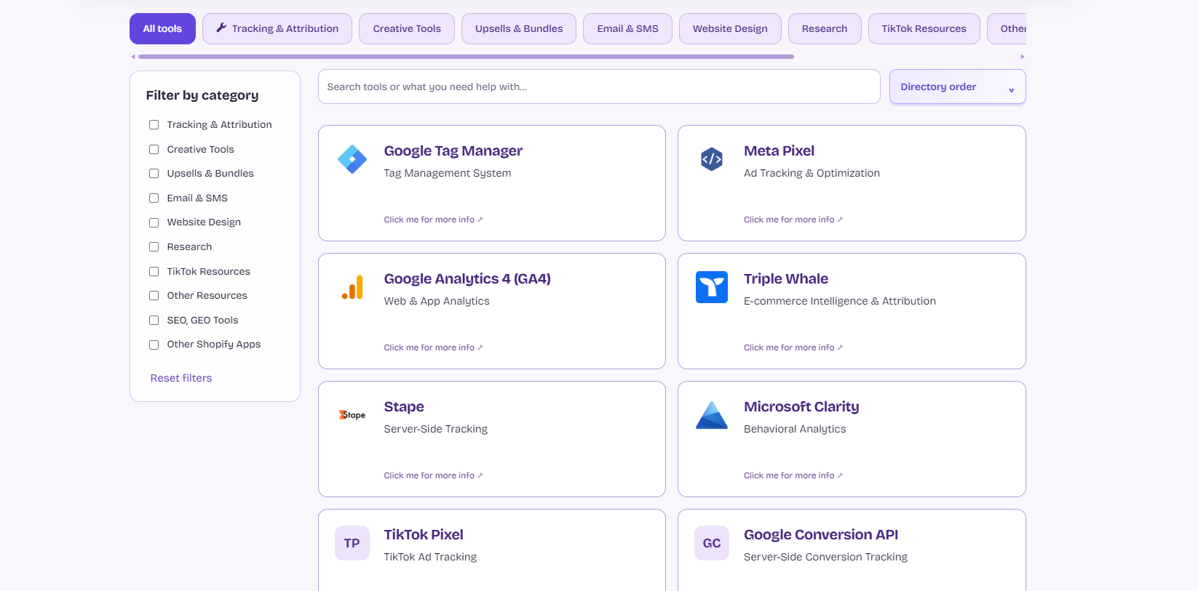Click the Meta Pixel code icon
This screenshot has width=1198, height=591.
tap(712, 159)
